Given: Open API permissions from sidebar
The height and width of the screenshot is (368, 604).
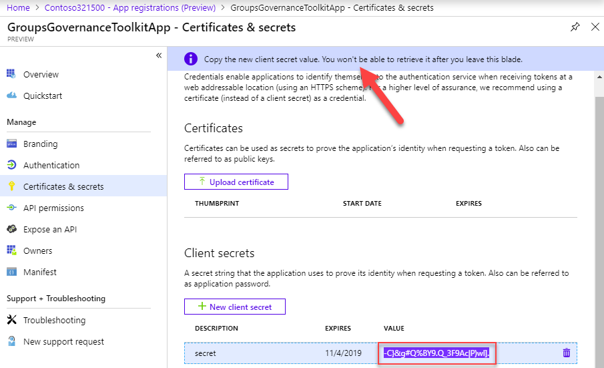Looking at the screenshot, I should 53,208.
